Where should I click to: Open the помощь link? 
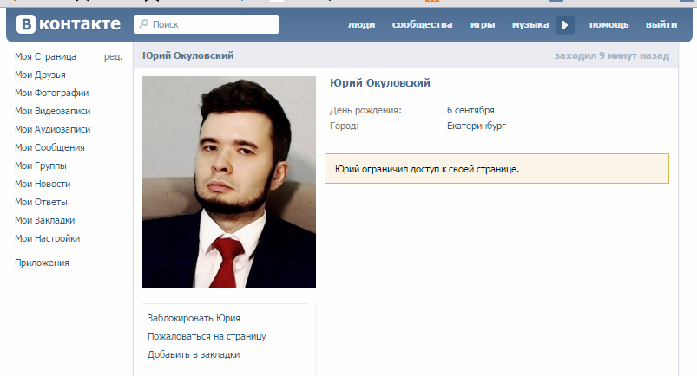(609, 24)
